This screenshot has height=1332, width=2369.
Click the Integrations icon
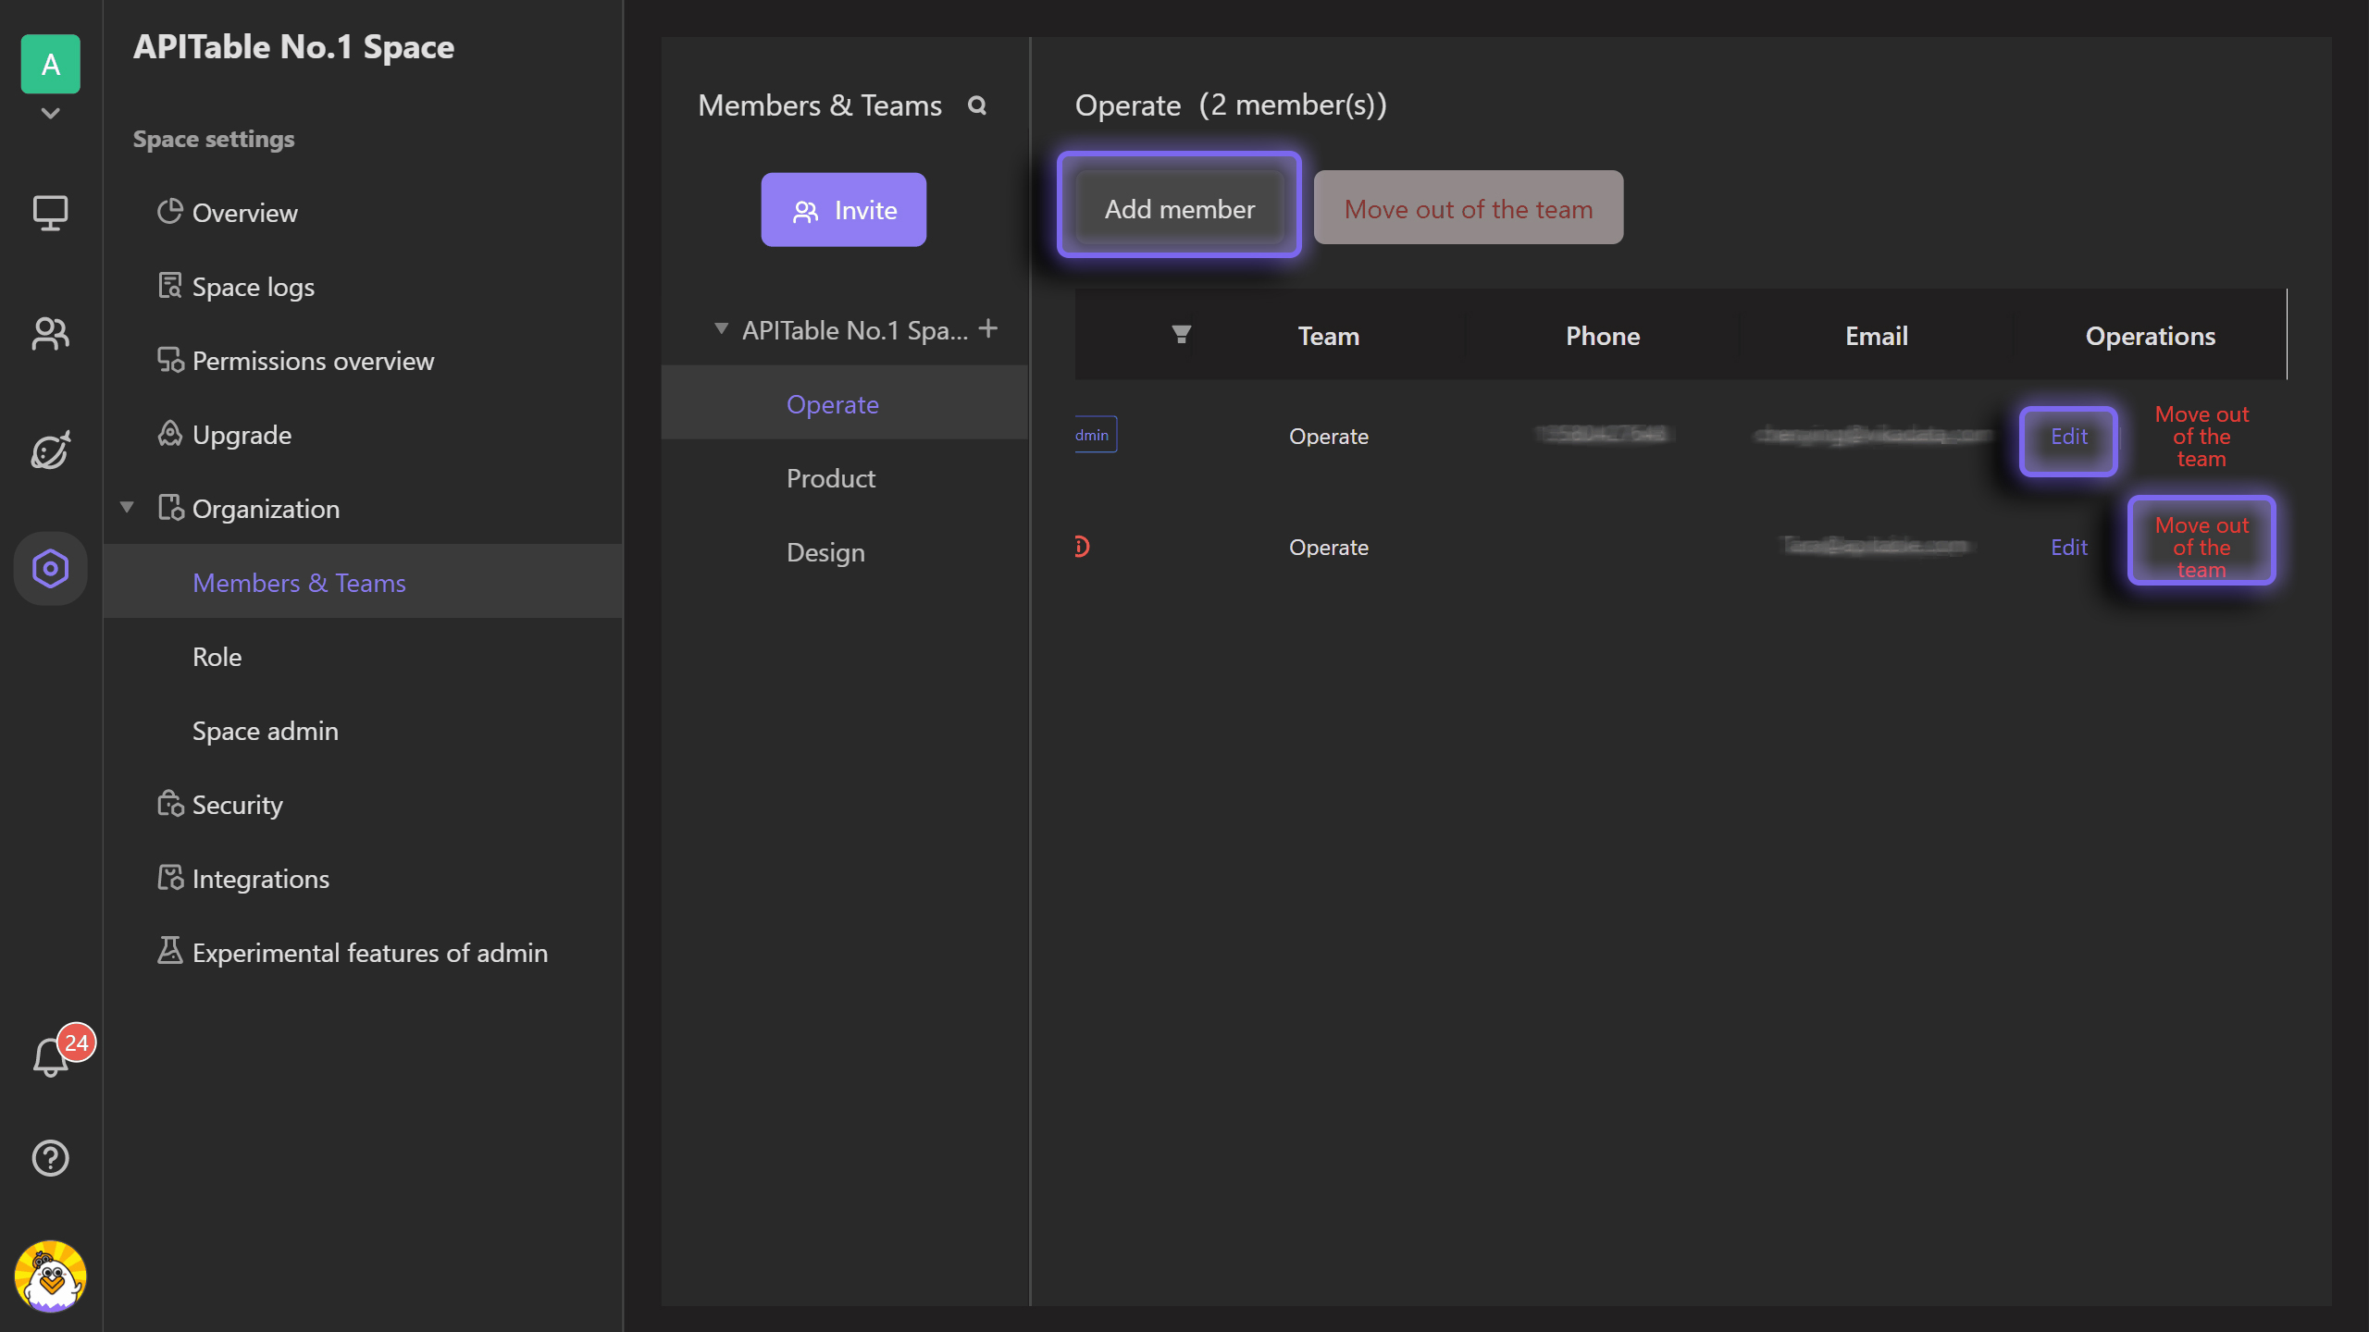[x=170, y=878]
